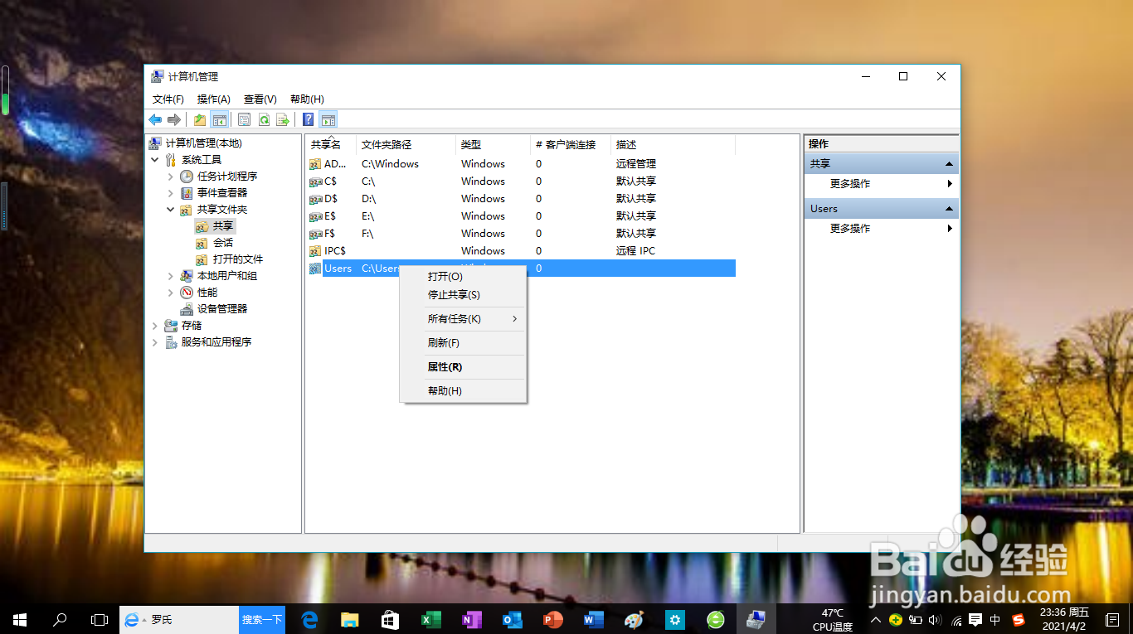The height and width of the screenshot is (634, 1133).
Task: Click the Device Manager icon in tree
Action: tap(187, 309)
